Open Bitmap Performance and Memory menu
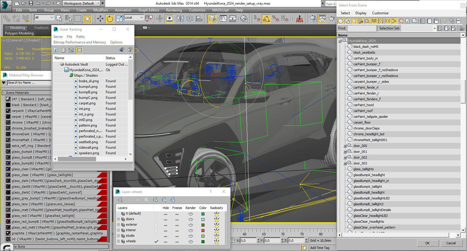The width and height of the screenshot is (467, 251). click(x=79, y=42)
